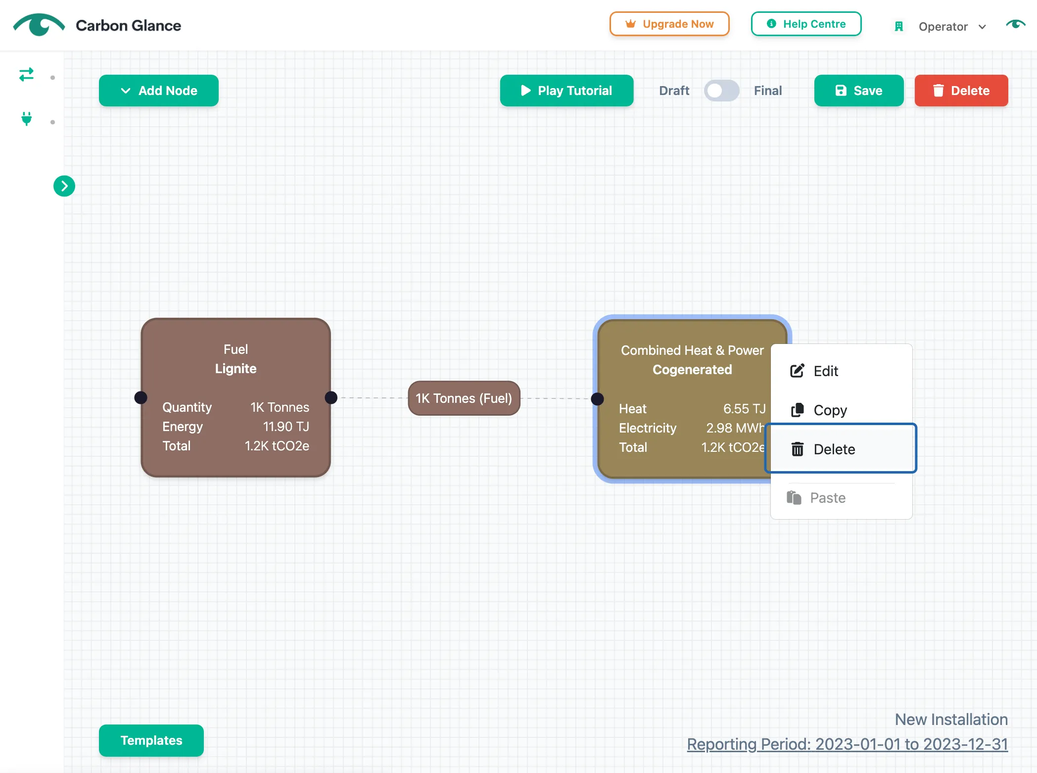Click the duplicate icon beside Copy
The height and width of the screenshot is (773, 1037).
coord(798,410)
